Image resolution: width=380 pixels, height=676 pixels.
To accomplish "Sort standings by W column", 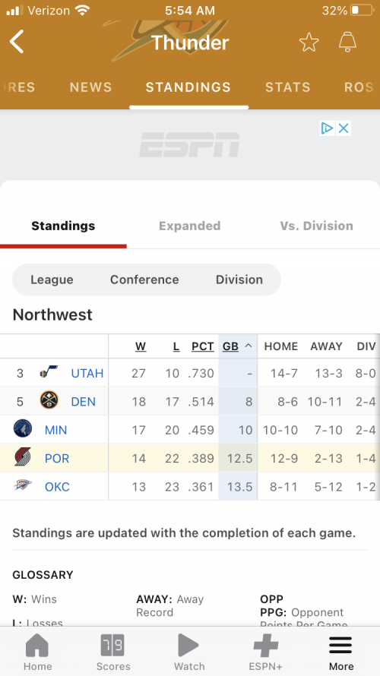I will coord(141,346).
